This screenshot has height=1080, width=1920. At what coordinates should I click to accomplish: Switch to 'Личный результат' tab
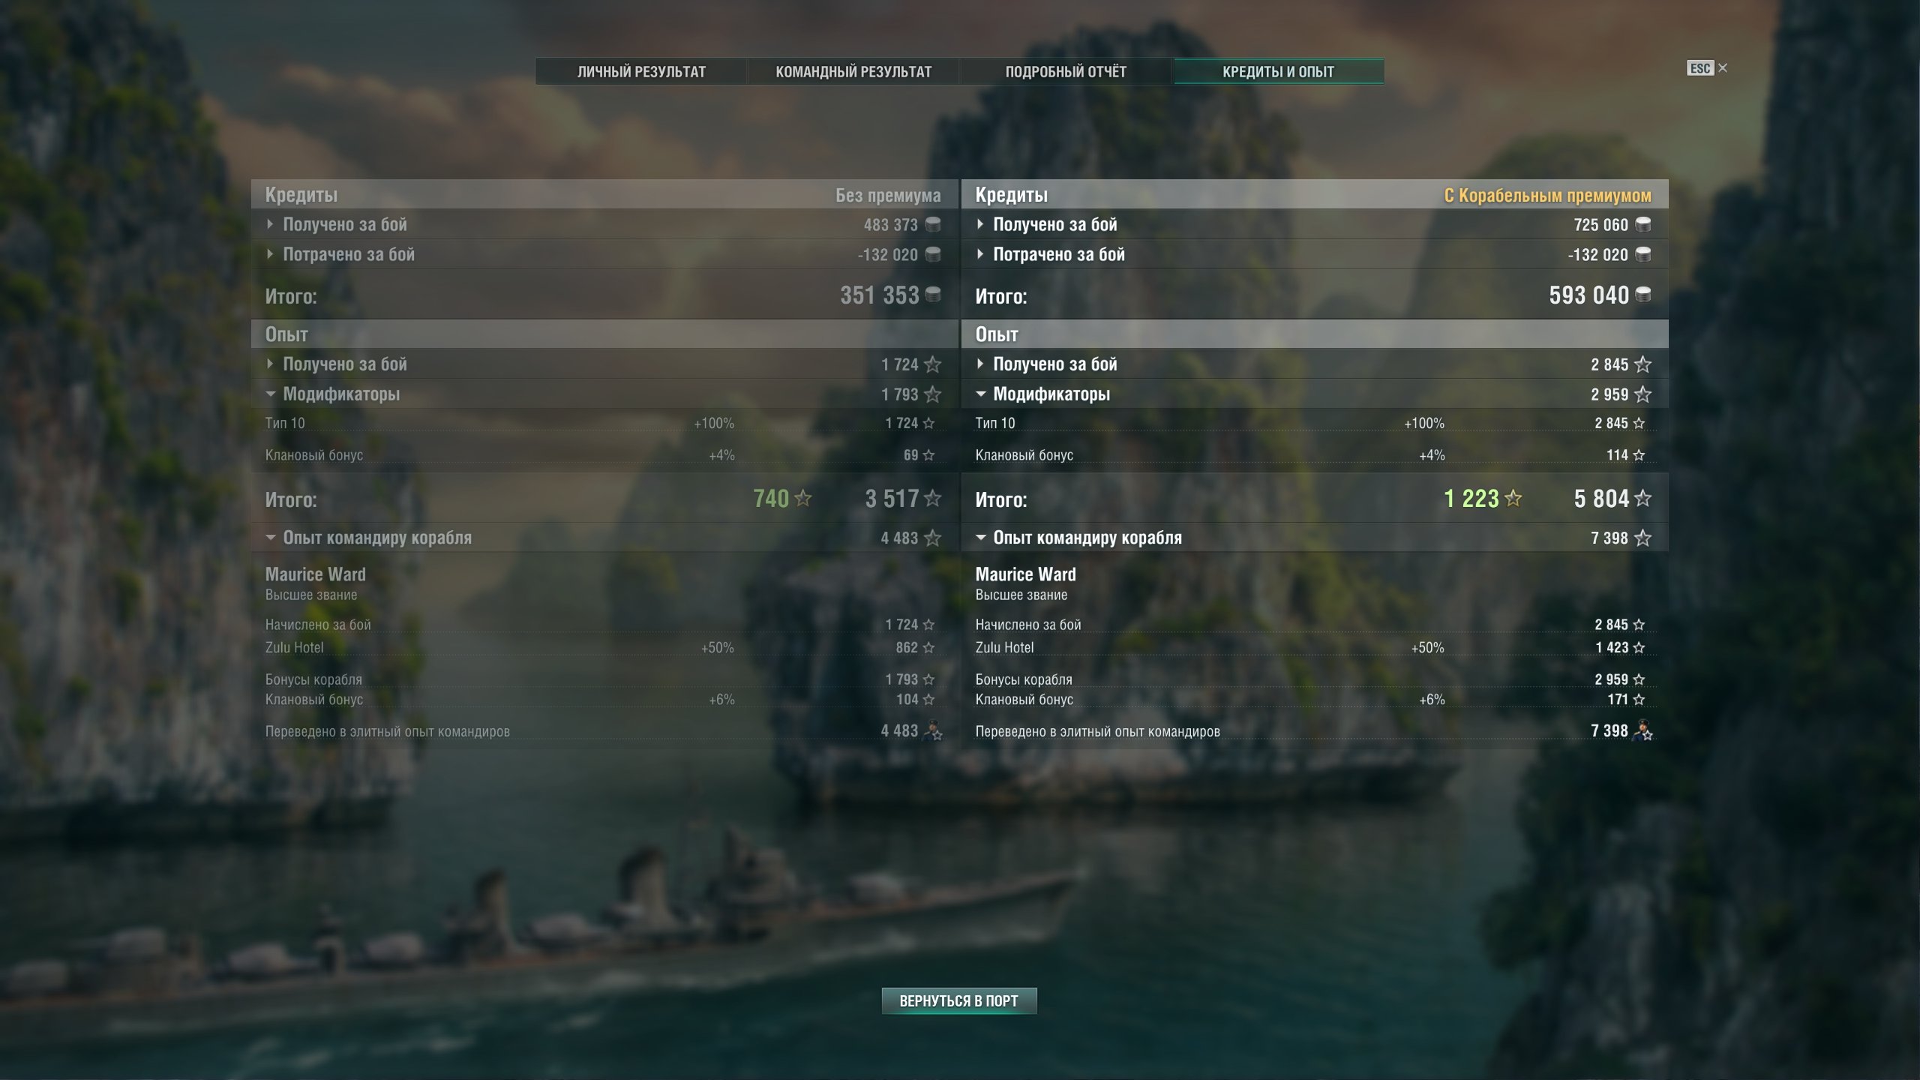641,71
